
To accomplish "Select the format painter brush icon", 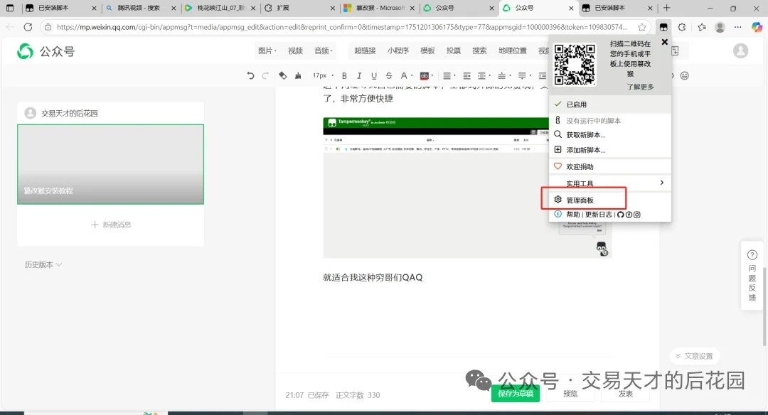I will (297, 75).
